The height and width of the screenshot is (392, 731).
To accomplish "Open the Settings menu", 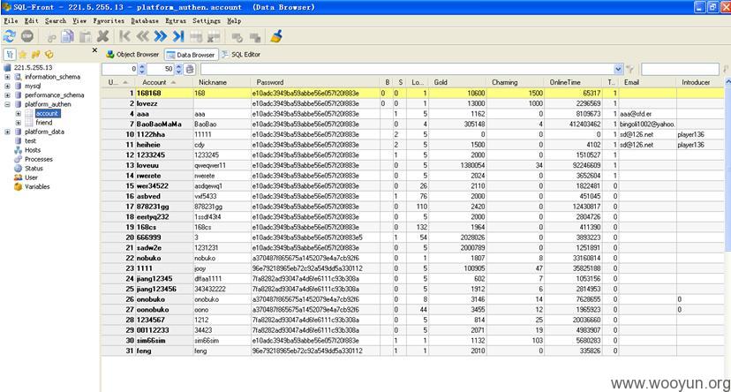I will (x=207, y=21).
